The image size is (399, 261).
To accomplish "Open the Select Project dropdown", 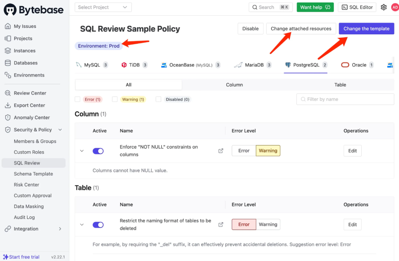I will click(x=103, y=7).
